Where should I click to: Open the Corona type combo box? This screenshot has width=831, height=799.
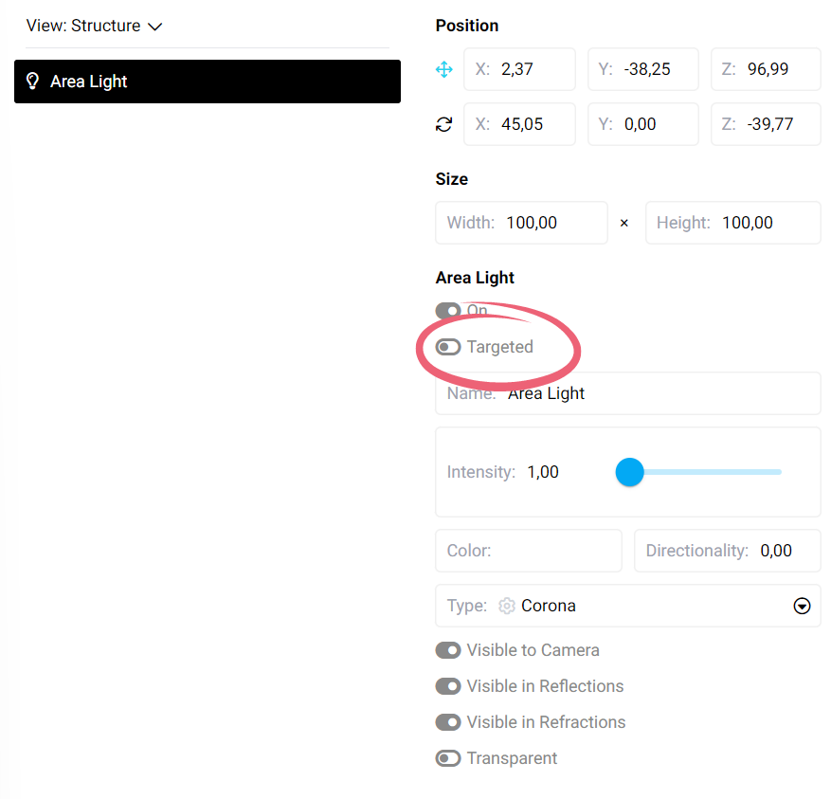pos(627,606)
